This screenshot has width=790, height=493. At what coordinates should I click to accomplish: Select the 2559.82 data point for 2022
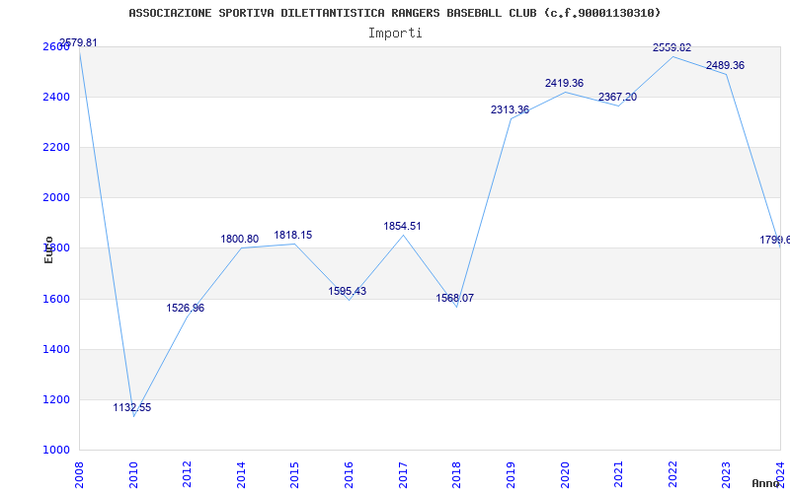(672, 47)
